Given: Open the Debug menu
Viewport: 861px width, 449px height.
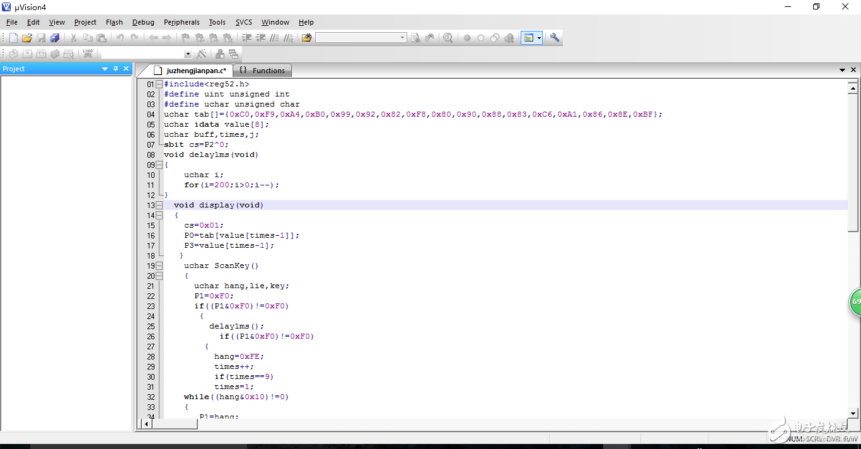Looking at the screenshot, I should [143, 22].
